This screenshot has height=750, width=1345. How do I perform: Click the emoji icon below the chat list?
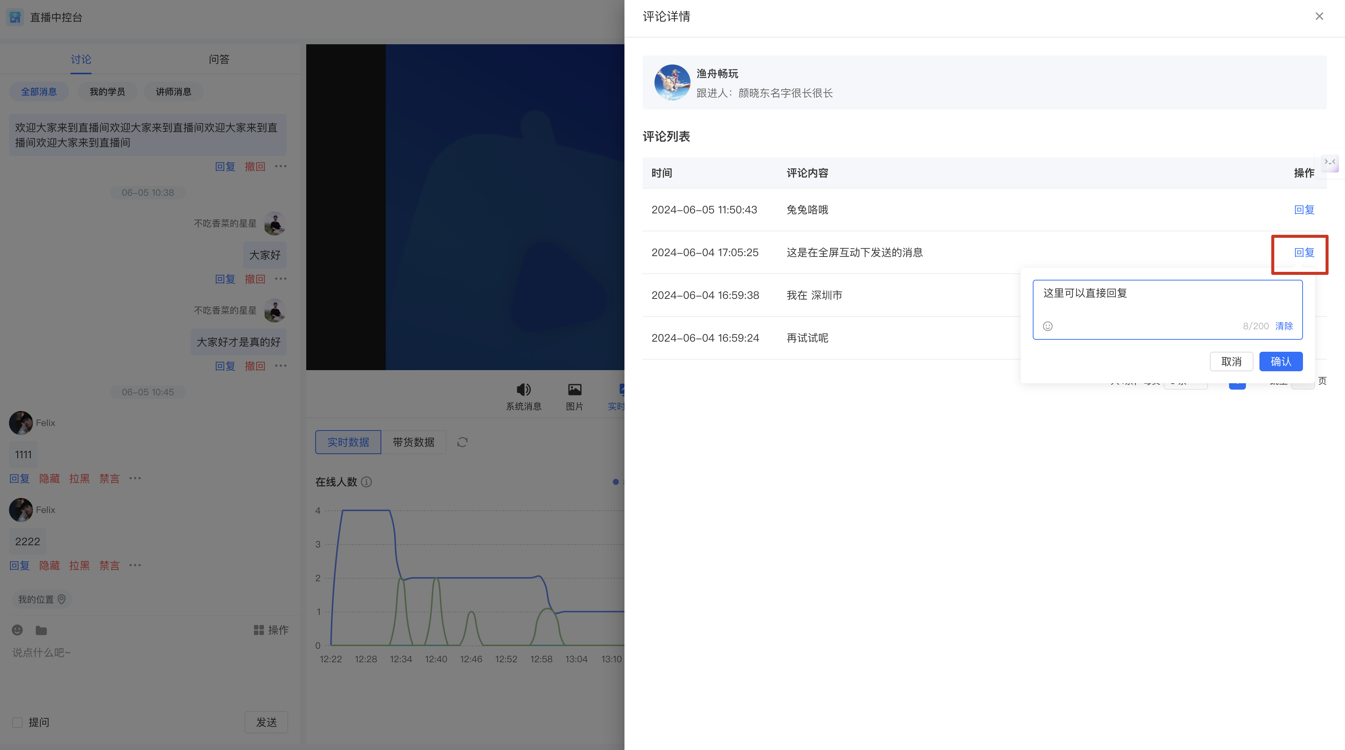coord(17,630)
